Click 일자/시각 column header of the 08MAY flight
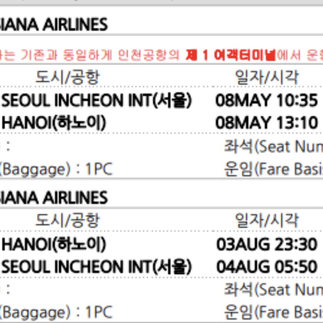This screenshot has width=323, height=323. 267,77
